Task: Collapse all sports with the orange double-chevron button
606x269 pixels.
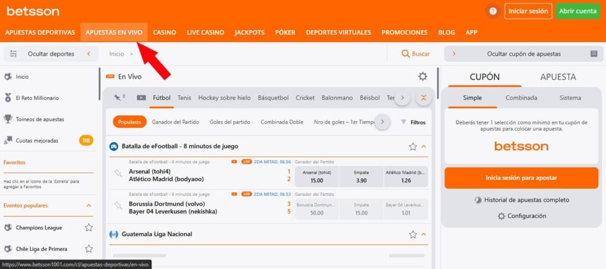Action: pos(423,98)
